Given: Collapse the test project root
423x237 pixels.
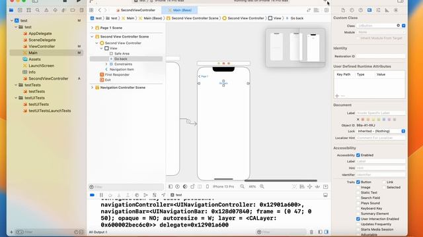Looking at the screenshot, I should [x=12, y=20].
